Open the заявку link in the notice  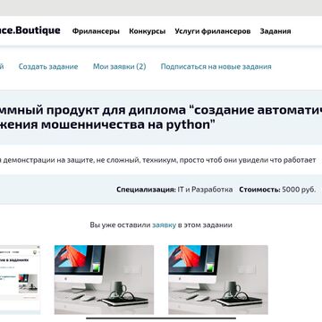click(164, 225)
